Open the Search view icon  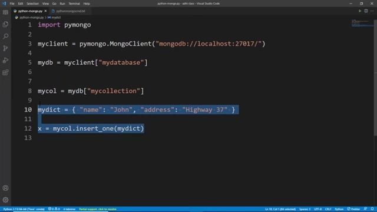point(5,36)
